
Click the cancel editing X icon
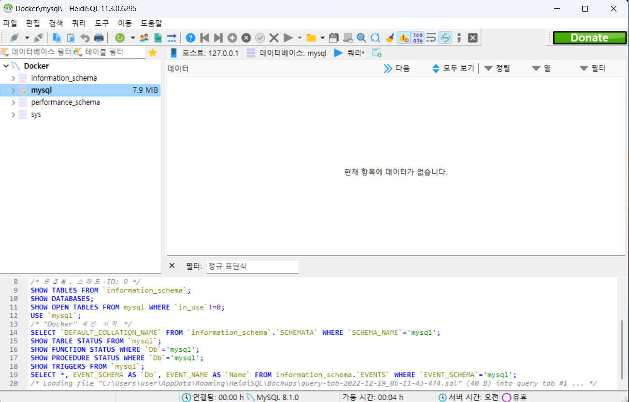click(274, 38)
